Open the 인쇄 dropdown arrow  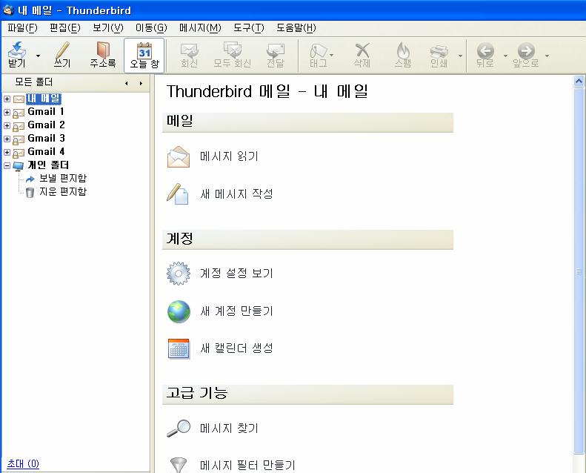460,56
